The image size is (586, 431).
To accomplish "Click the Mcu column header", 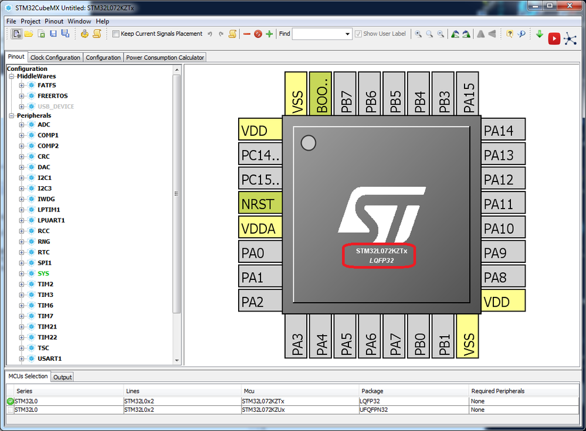I will click(x=300, y=391).
